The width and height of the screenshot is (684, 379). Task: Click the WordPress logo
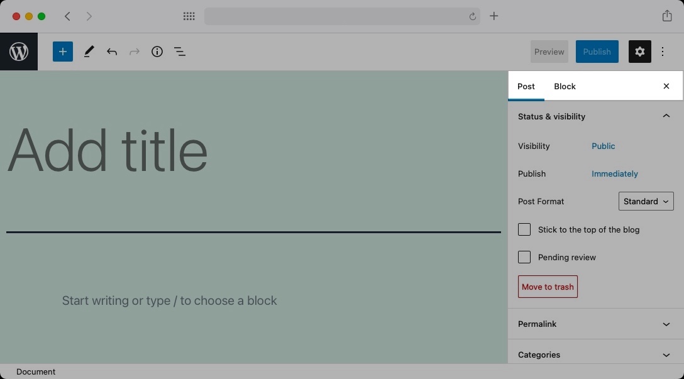click(x=18, y=52)
